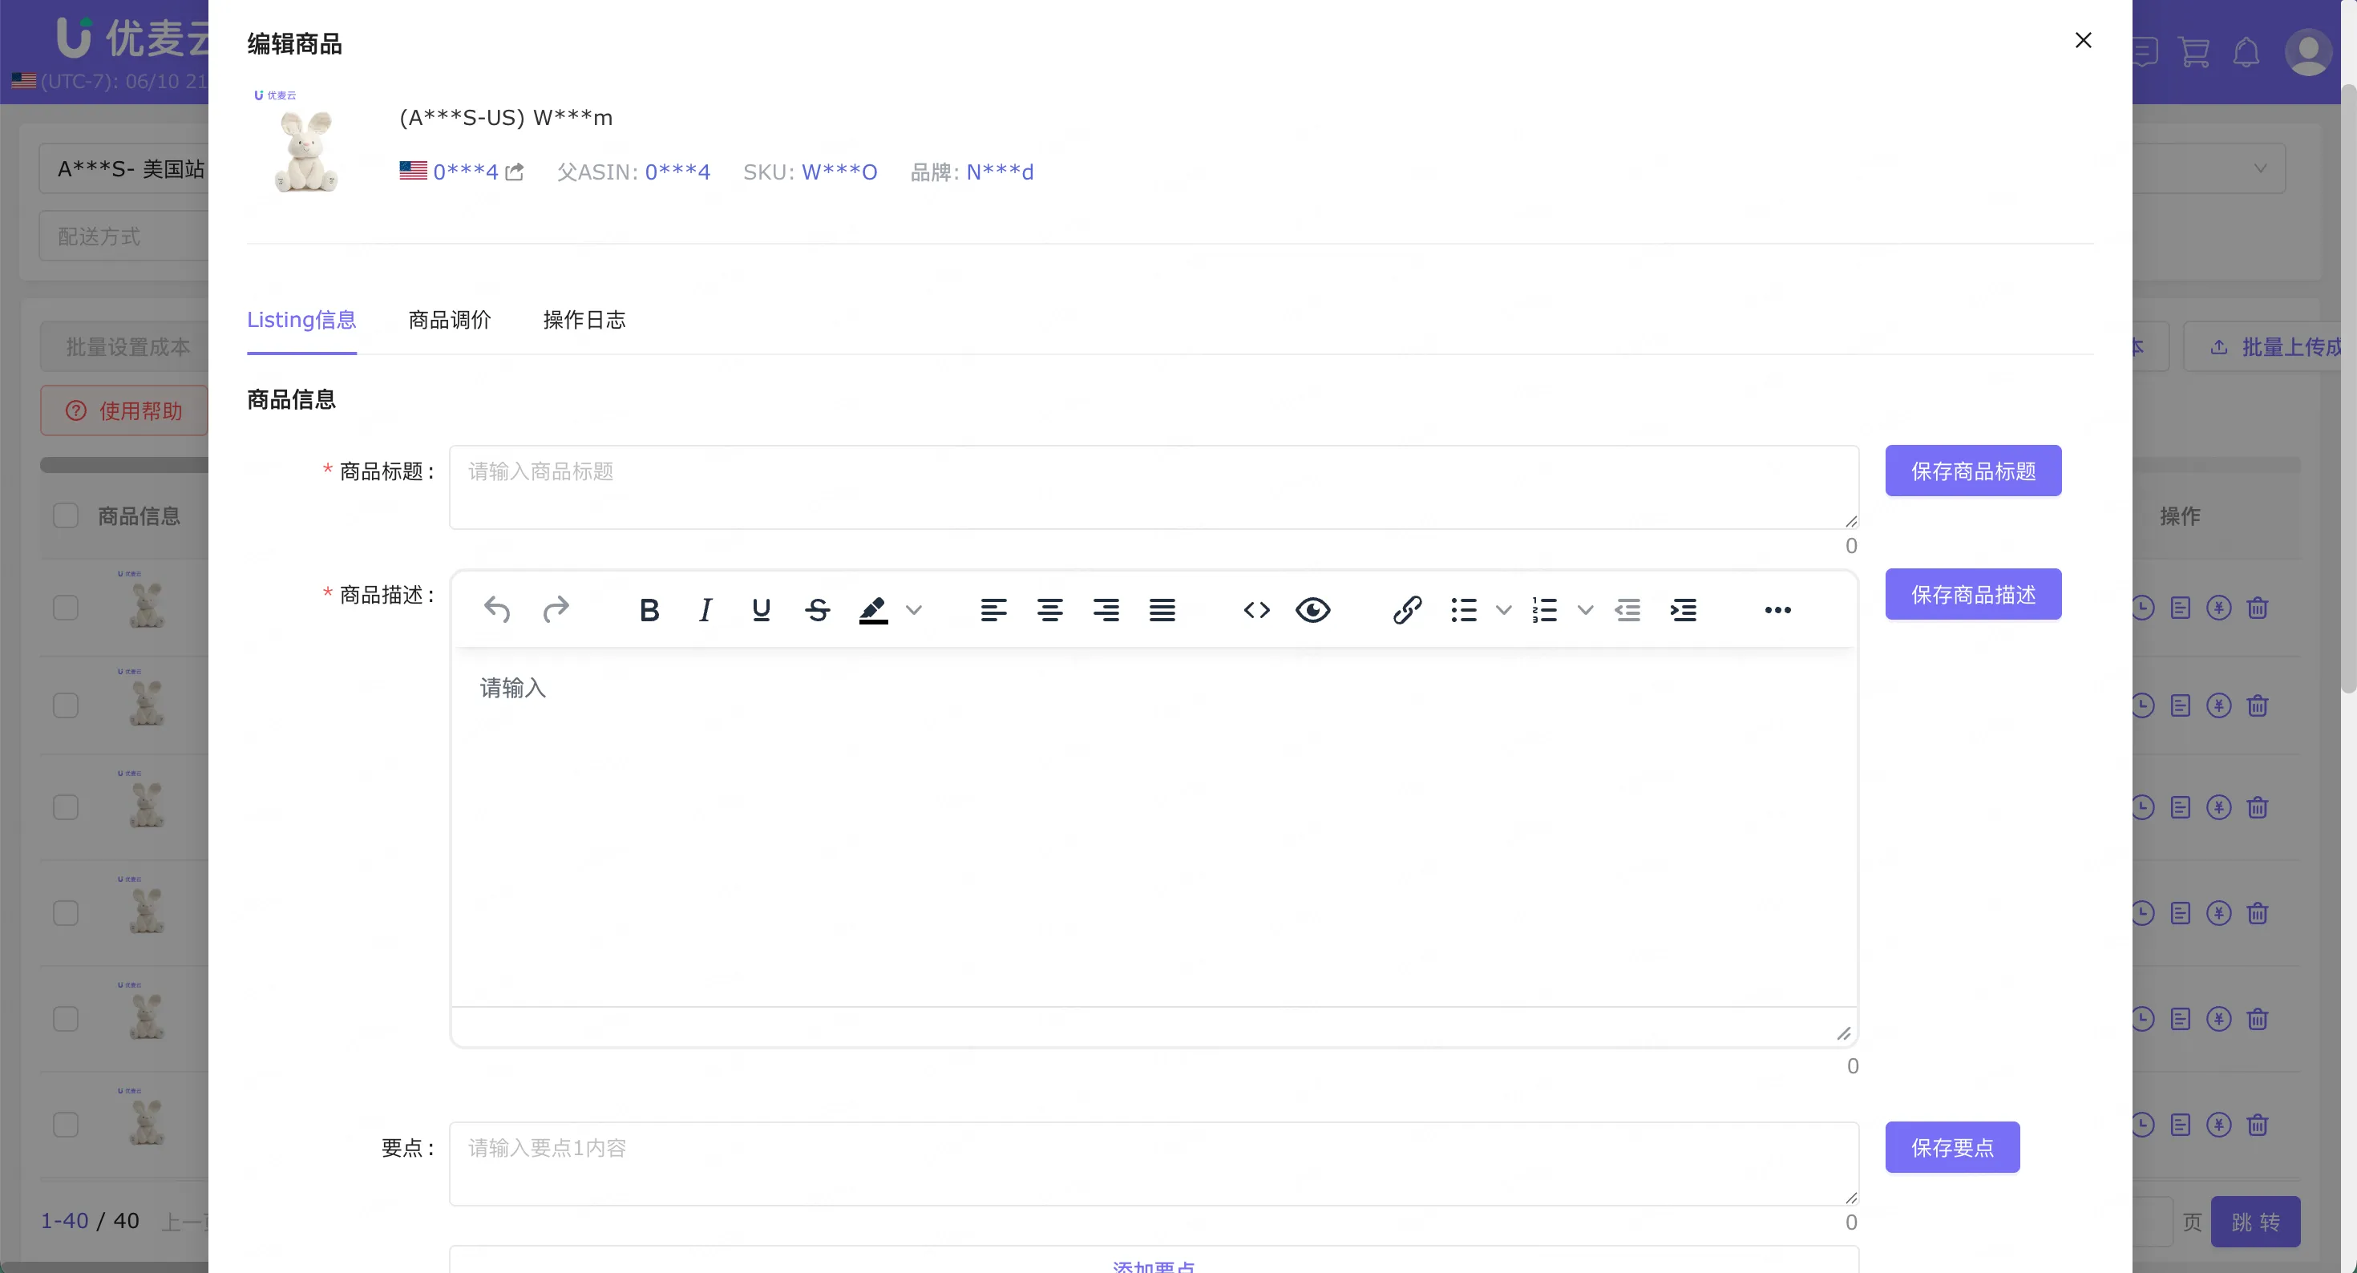Image resolution: width=2357 pixels, height=1273 pixels.
Task: Click into the description editor body
Action: coord(1153,826)
